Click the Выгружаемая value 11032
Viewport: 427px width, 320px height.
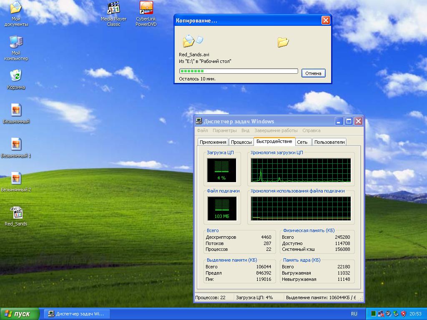(344, 273)
